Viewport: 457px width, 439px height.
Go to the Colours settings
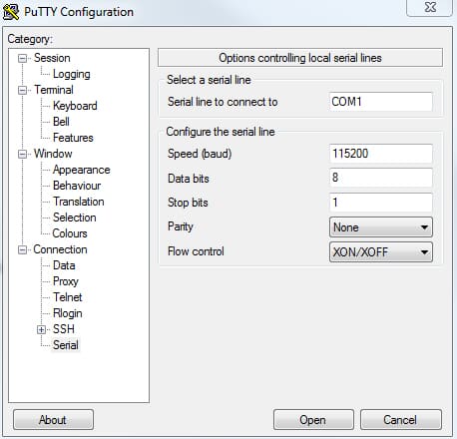click(x=70, y=233)
